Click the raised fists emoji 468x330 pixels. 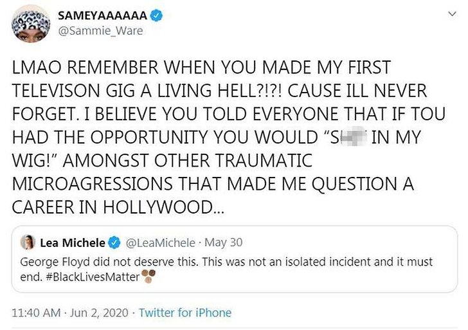click(x=149, y=277)
